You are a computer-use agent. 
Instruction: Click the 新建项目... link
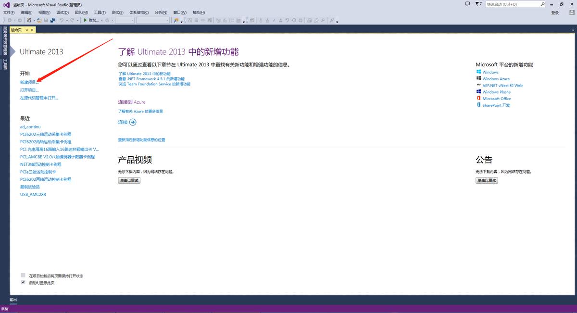click(x=29, y=82)
